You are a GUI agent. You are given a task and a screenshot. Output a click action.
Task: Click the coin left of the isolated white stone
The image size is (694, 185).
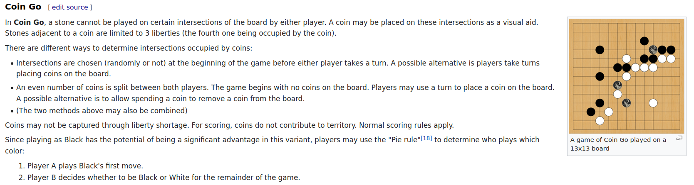pyautogui.click(x=626, y=103)
